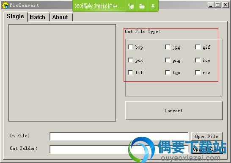Tick the pcx output type checkbox
The width and height of the screenshot is (231, 163).
(x=130, y=60)
